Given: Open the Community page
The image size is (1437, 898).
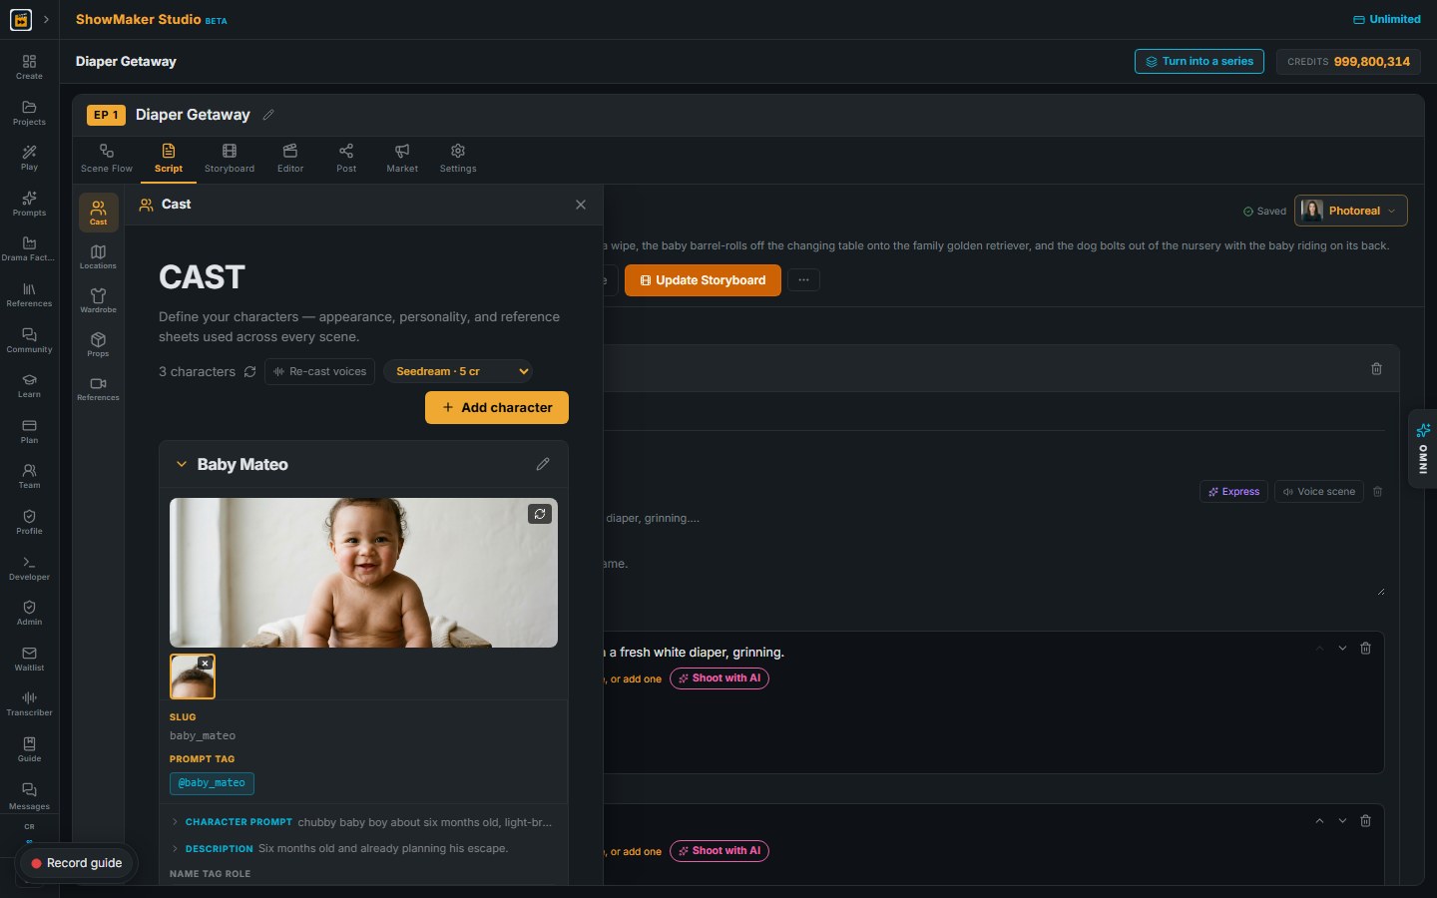Looking at the screenshot, I should pyautogui.click(x=29, y=340).
